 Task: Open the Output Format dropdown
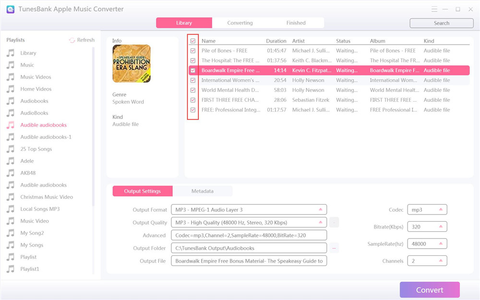point(249,210)
